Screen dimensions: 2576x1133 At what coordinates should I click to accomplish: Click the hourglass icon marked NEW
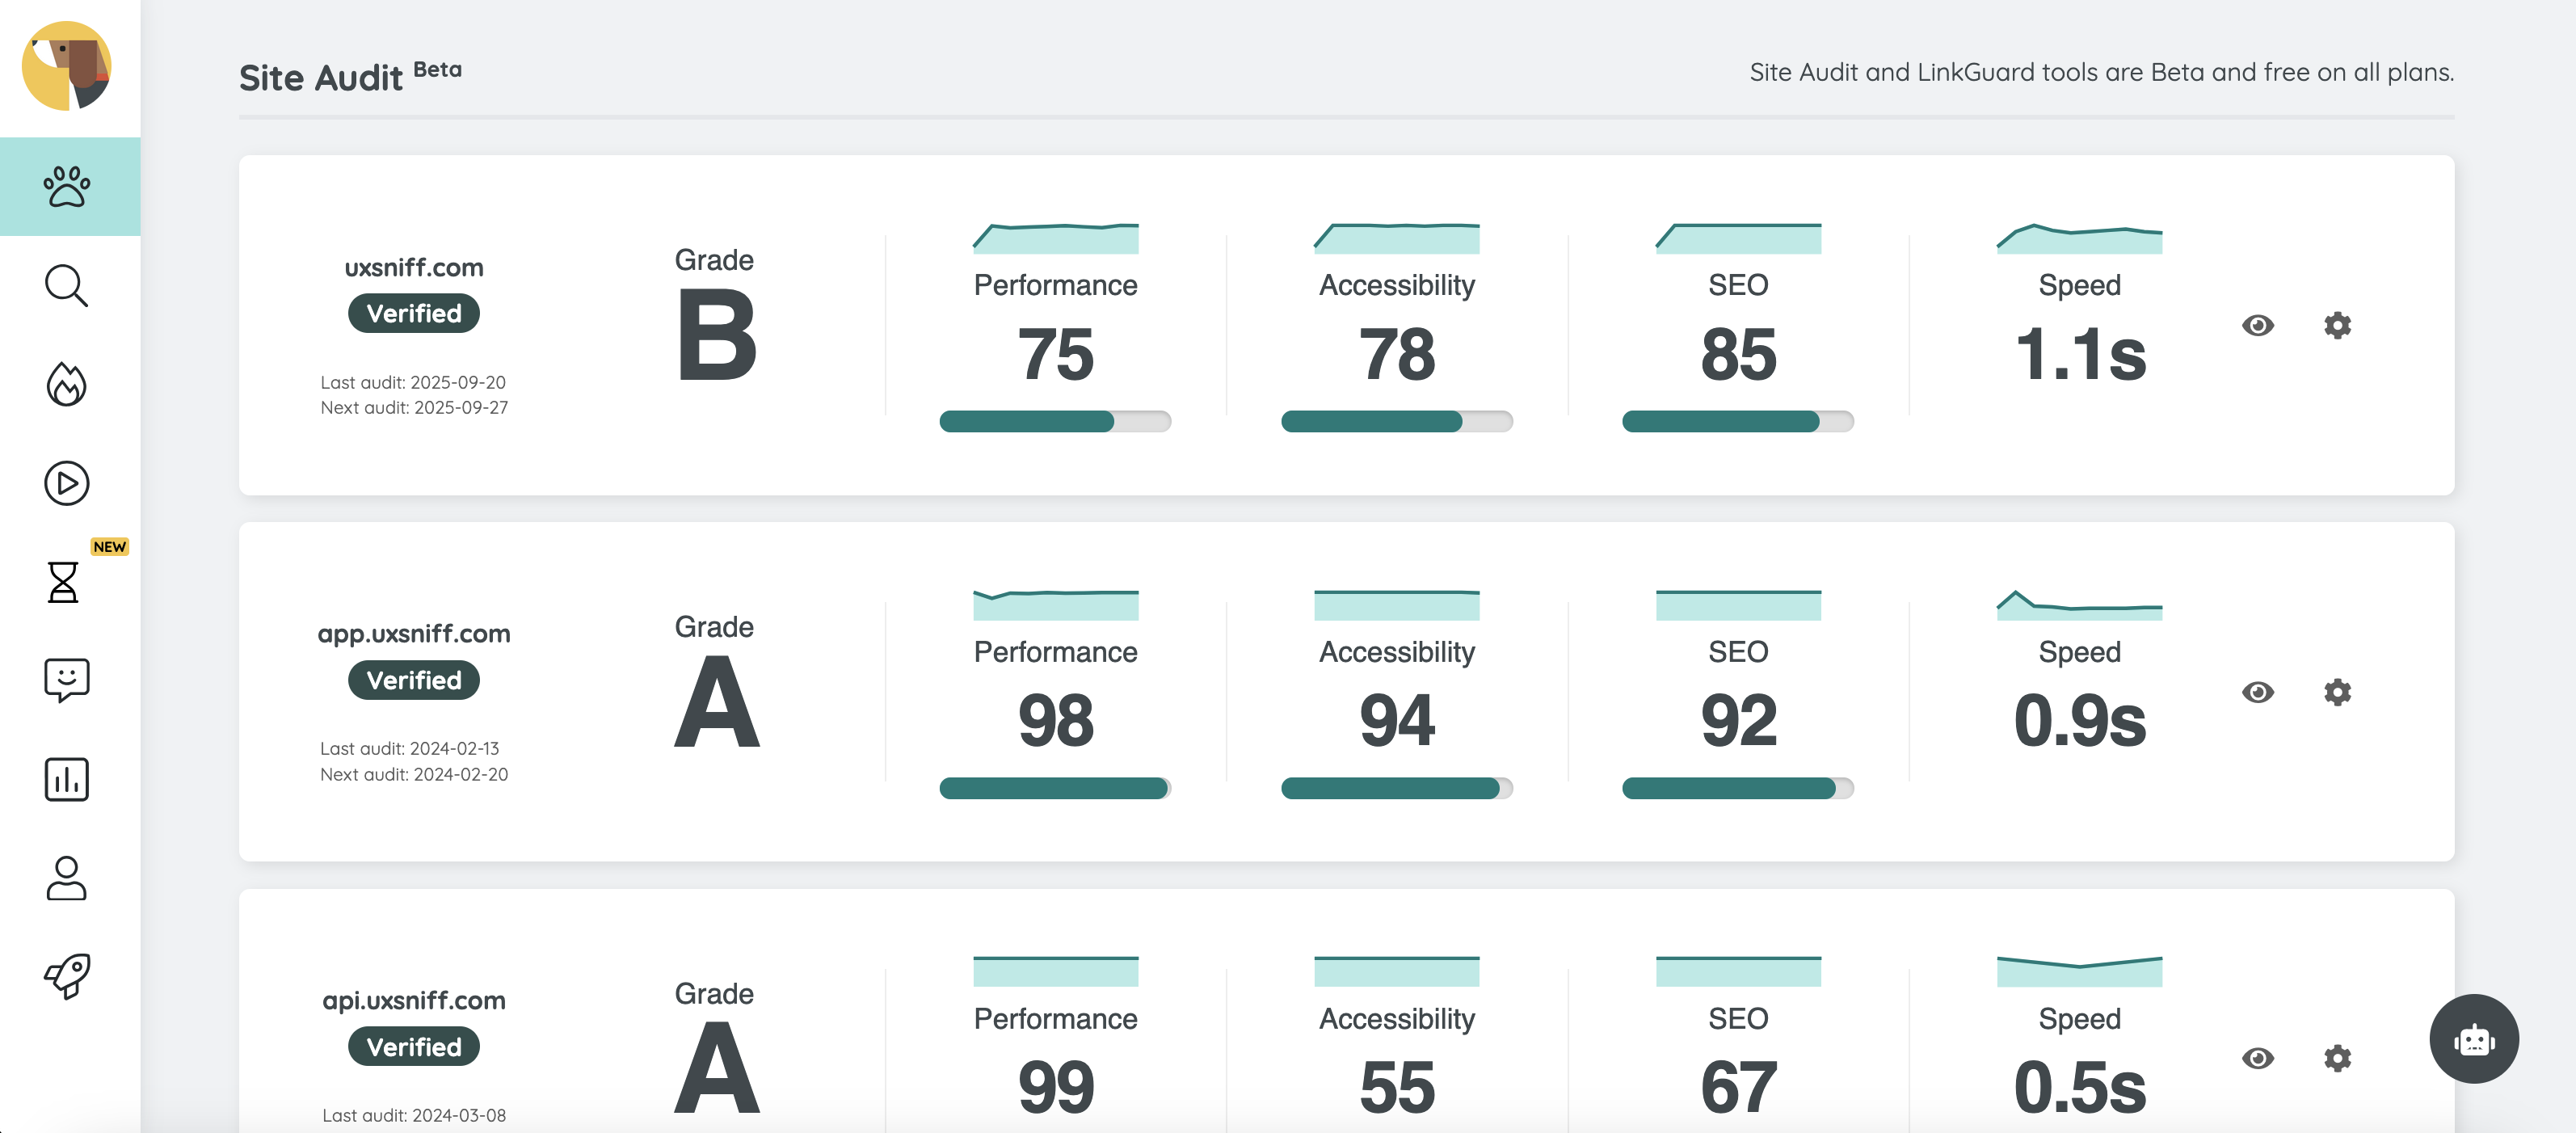[64, 581]
